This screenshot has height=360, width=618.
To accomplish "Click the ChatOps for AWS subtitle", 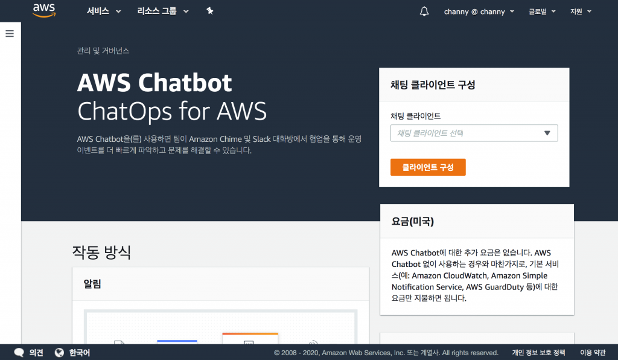I will click(172, 111).
